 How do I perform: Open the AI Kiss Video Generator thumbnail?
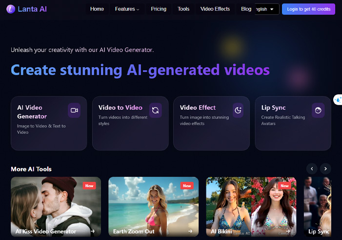pos(56,206)
